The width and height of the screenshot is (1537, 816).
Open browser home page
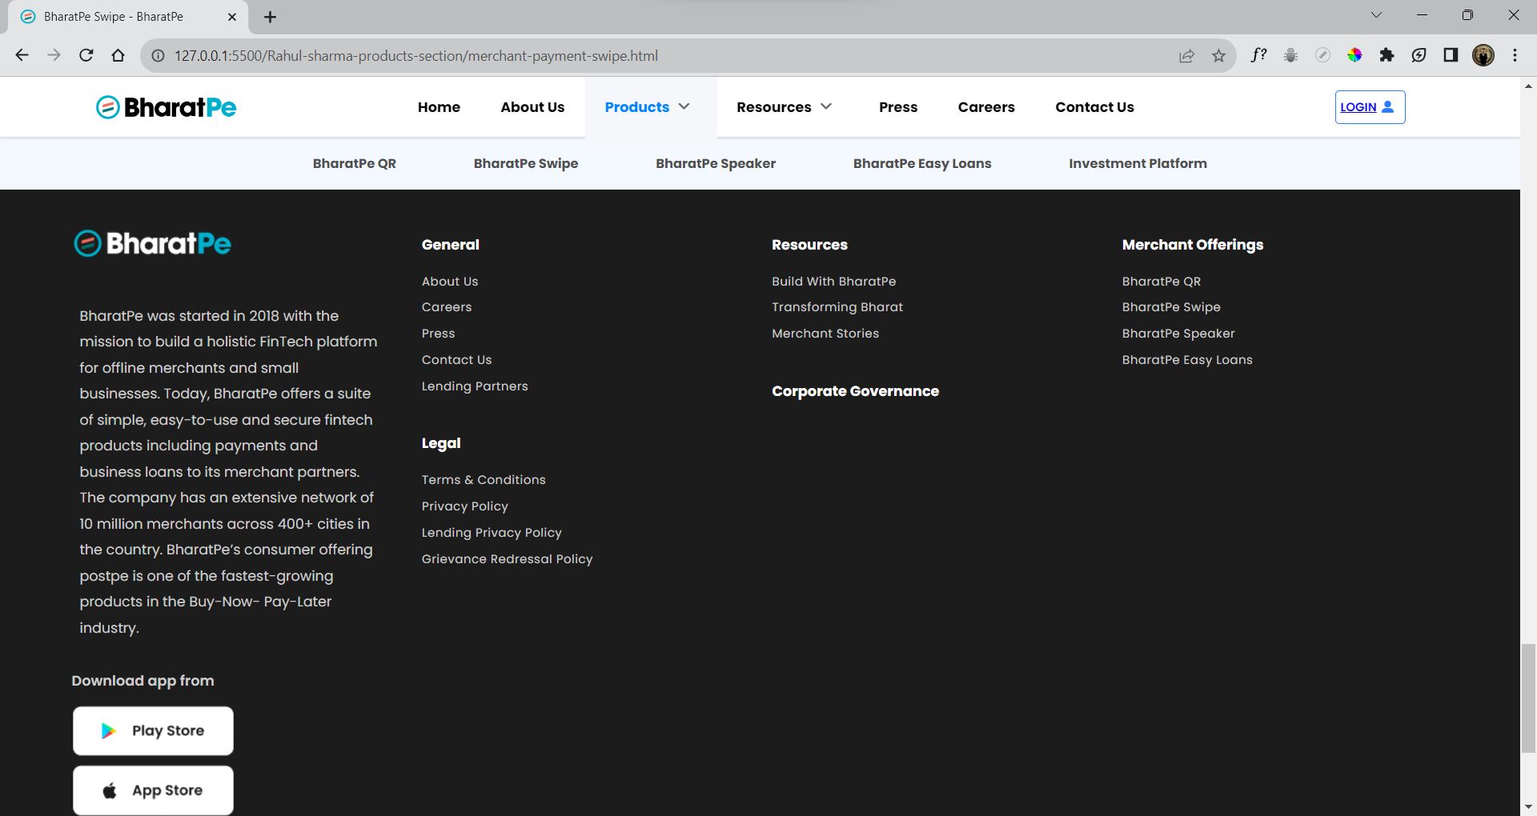point(118,55)
